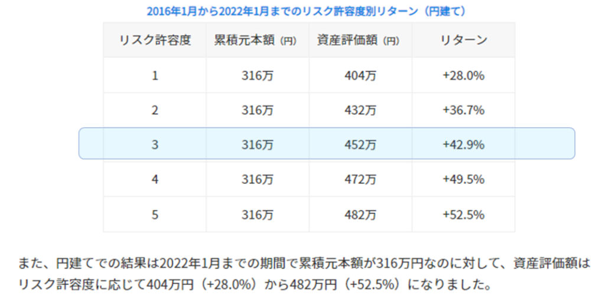Click the risk tolerance 1 cell
The height and width of the screenshot is (298, 605).
[155, 75]
